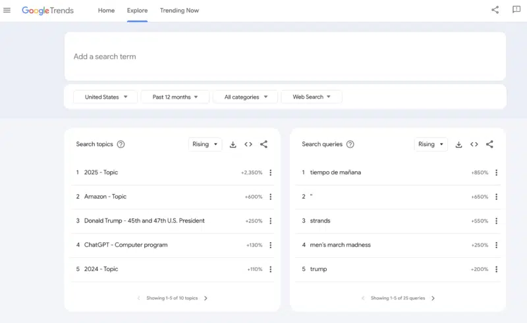
Task: Click the +550% value for strands
Action: (x=480, y=221)
